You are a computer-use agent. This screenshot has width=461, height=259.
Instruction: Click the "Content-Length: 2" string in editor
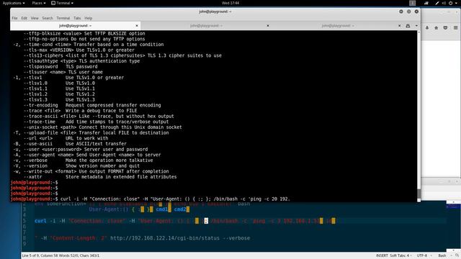tap(79, 238)
